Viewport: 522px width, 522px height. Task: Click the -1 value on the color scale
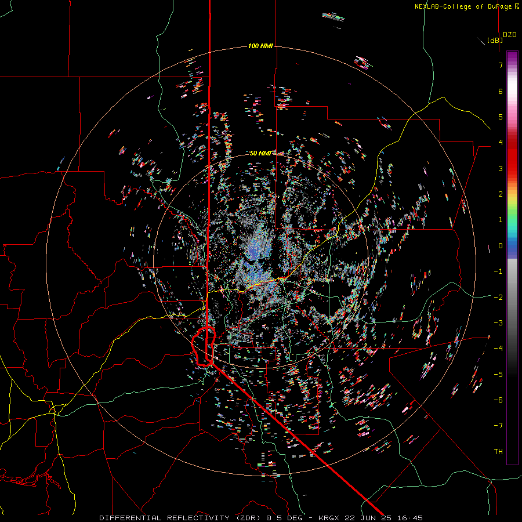[498, 271]
